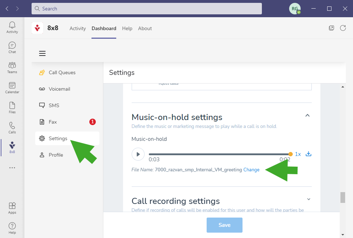Play the music-on-hold audio
Viewport: 353px width, 238px height.
pos(138,154)
